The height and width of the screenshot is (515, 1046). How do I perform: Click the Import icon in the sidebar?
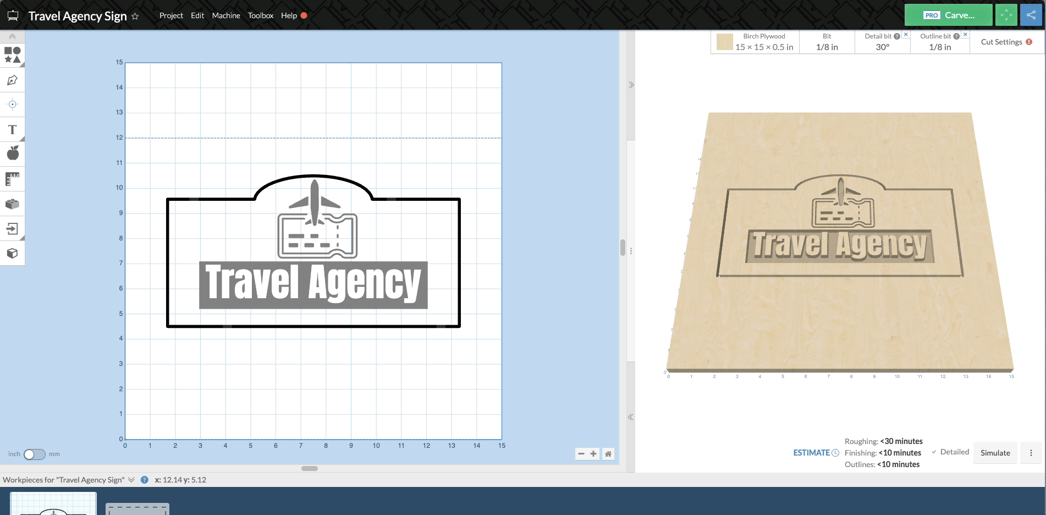click(x=12, y=228)
